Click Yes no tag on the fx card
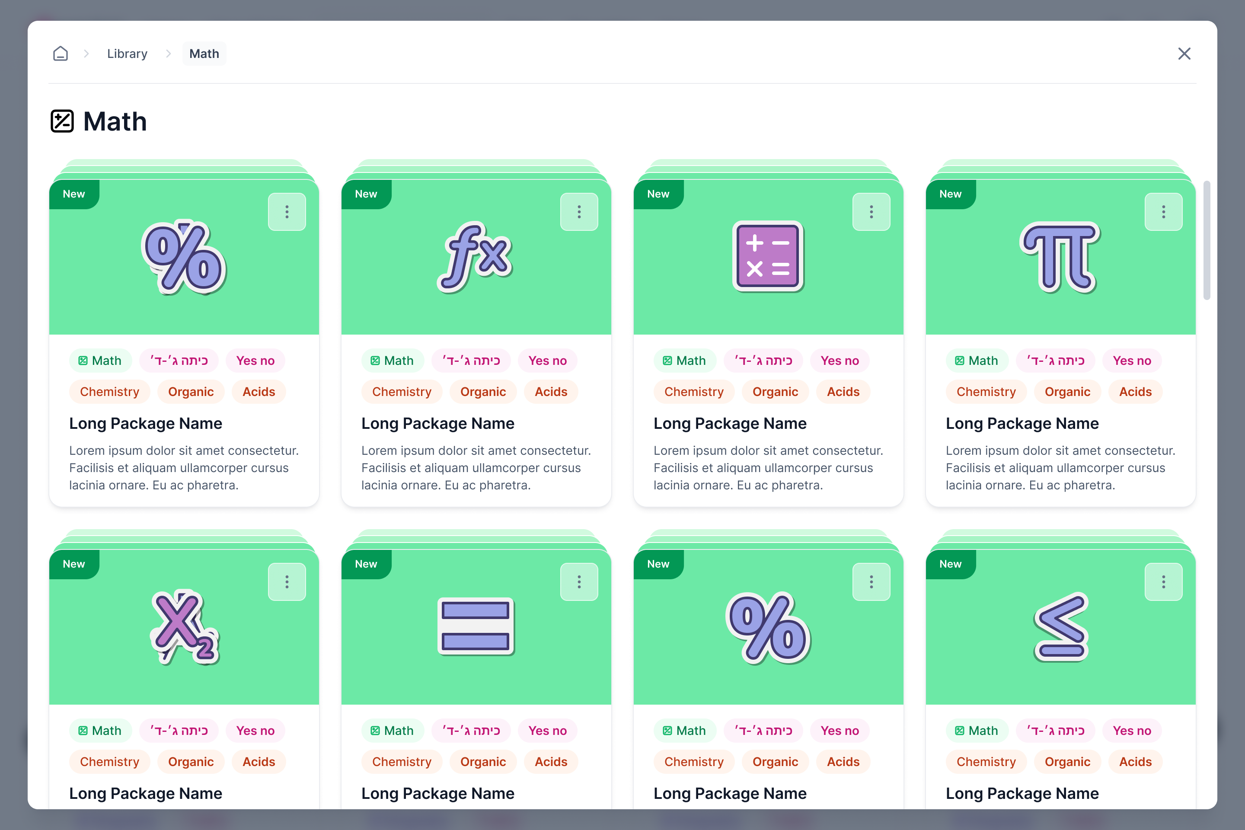The image size is (1245, 830). pyautogui.click(x=547, y=361)
